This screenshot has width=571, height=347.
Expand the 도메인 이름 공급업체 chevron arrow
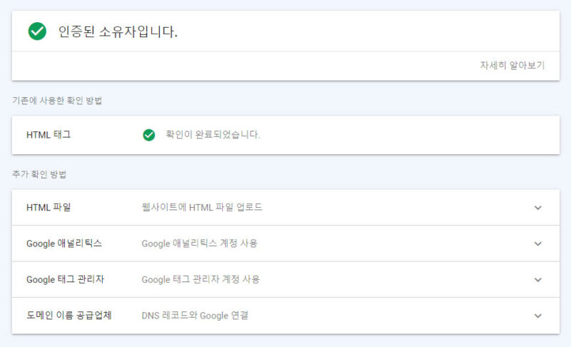(x=538, y=315)
